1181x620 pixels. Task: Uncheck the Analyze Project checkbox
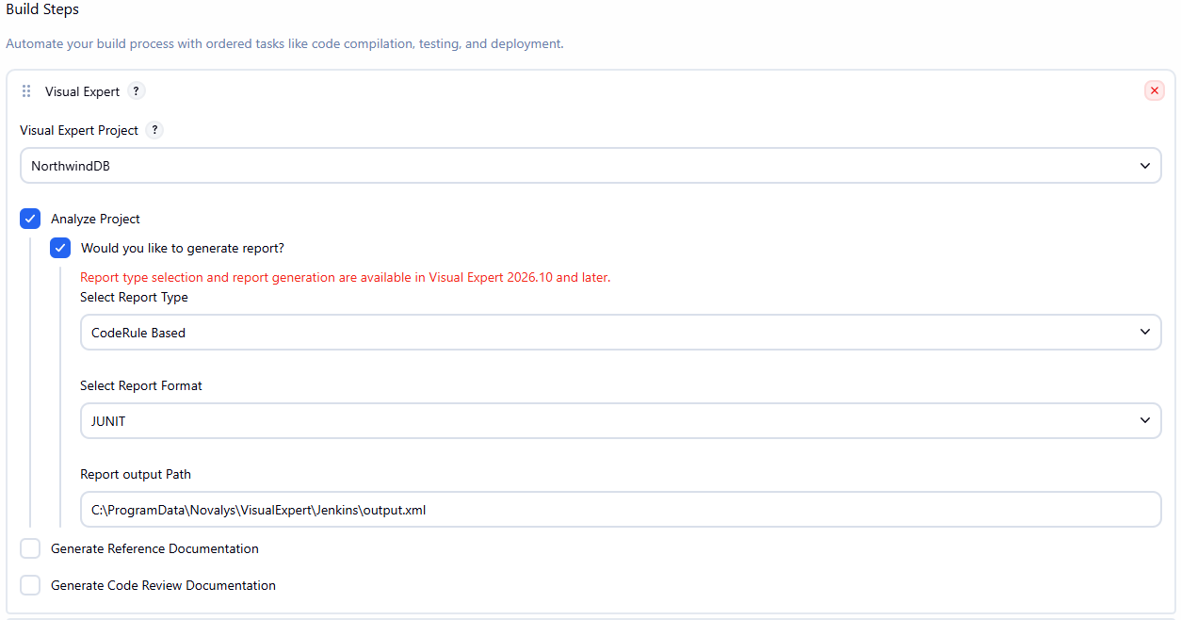(30, 219)
